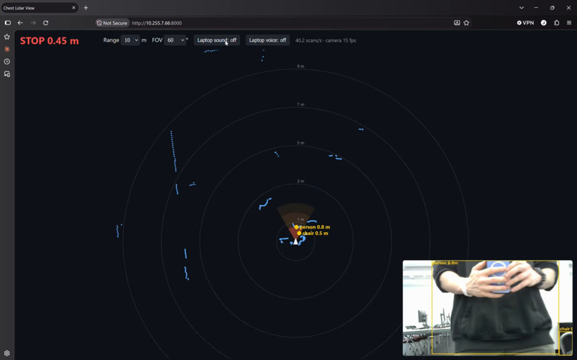Viewport: 577px width, 360px height.
Task: Open the browser main menu
Action: [x=569, y=23]
